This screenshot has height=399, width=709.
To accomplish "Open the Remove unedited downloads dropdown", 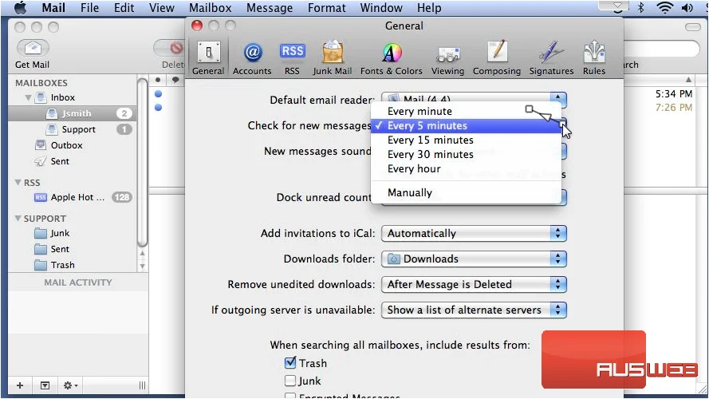I will point(474,284).
